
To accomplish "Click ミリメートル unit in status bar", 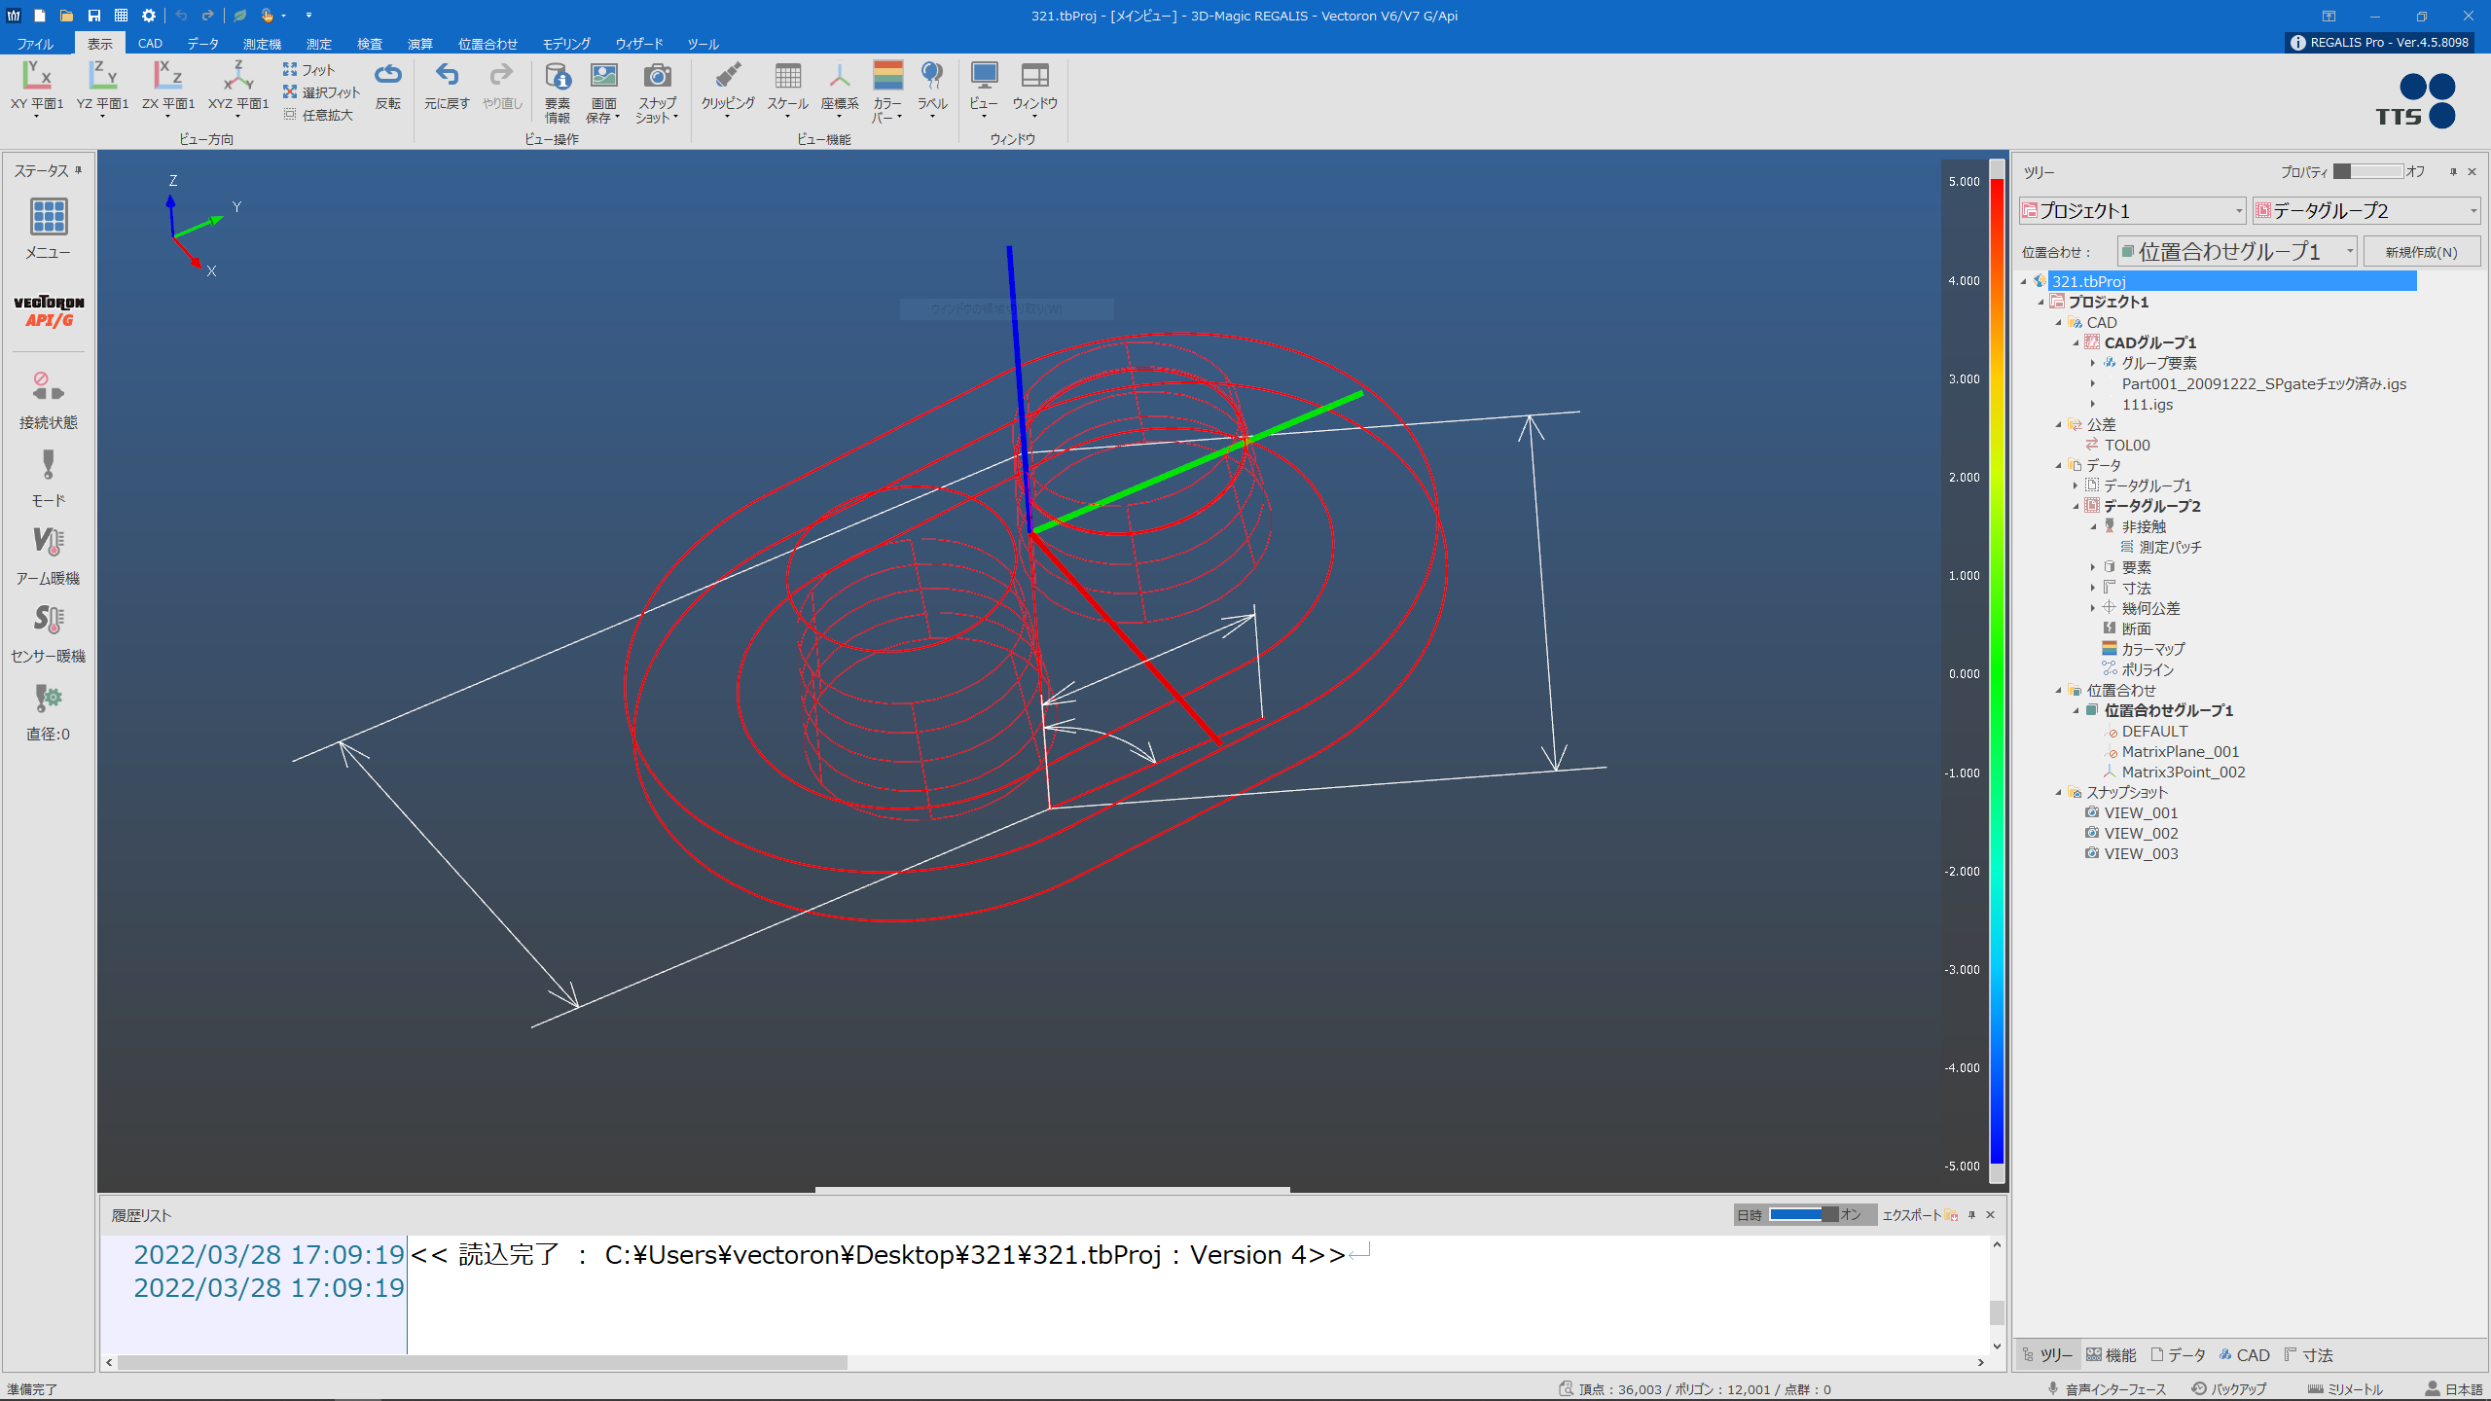I will [2345, 1388].
